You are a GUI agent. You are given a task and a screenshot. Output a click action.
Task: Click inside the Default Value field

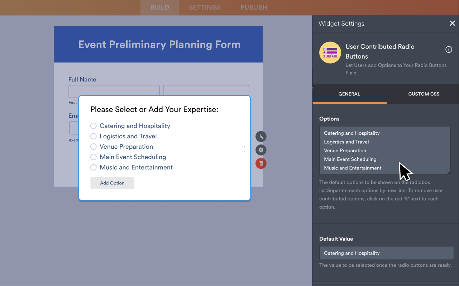386,253
